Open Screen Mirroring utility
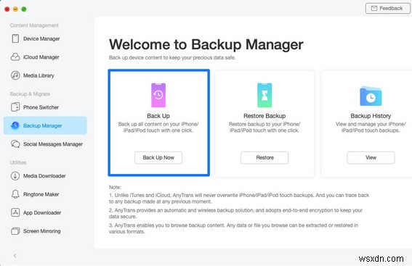Image resolution: width=412 pixels, height=266 pixels. click(x=45, y=231)
